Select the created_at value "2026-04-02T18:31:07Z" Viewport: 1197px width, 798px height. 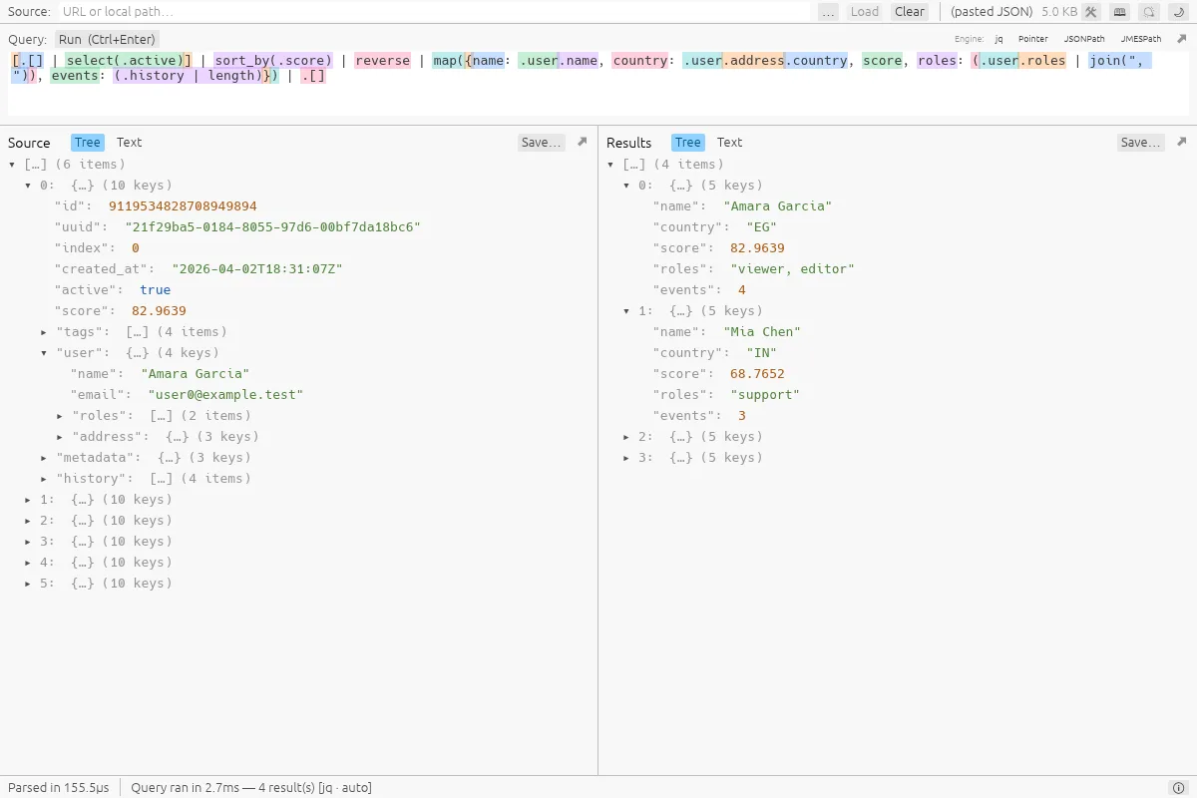point(257,269)
